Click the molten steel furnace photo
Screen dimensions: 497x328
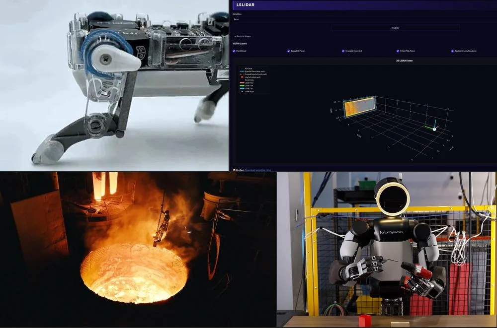pyautogui.click(x=138, y=250)
